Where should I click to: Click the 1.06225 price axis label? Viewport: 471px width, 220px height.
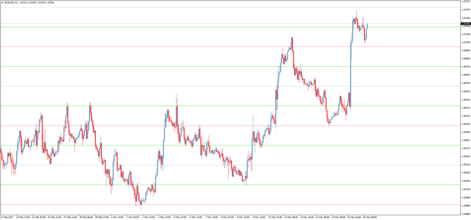tap(466, 107)
